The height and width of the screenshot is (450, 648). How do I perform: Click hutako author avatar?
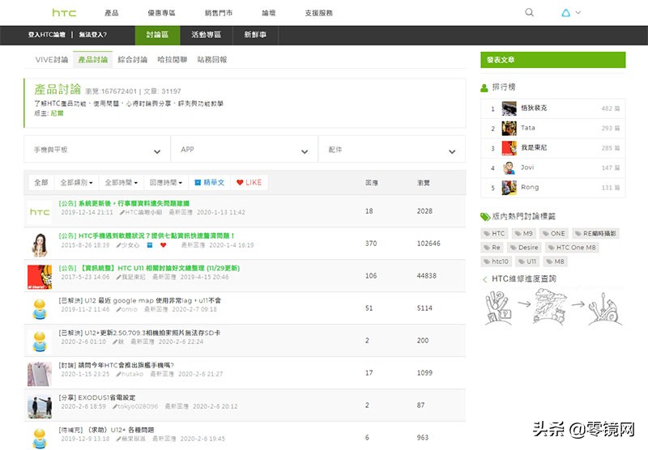pyautogui.click(x=40, y=374)
